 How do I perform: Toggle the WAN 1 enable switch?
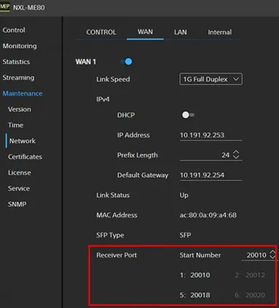point(126,62)
